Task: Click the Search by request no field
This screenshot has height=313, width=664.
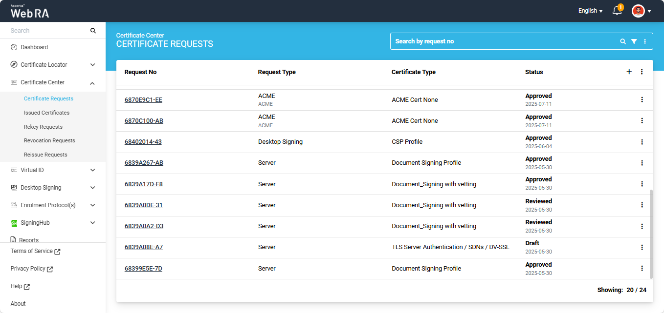Action: pyautogui.click(x=504, y=41)
